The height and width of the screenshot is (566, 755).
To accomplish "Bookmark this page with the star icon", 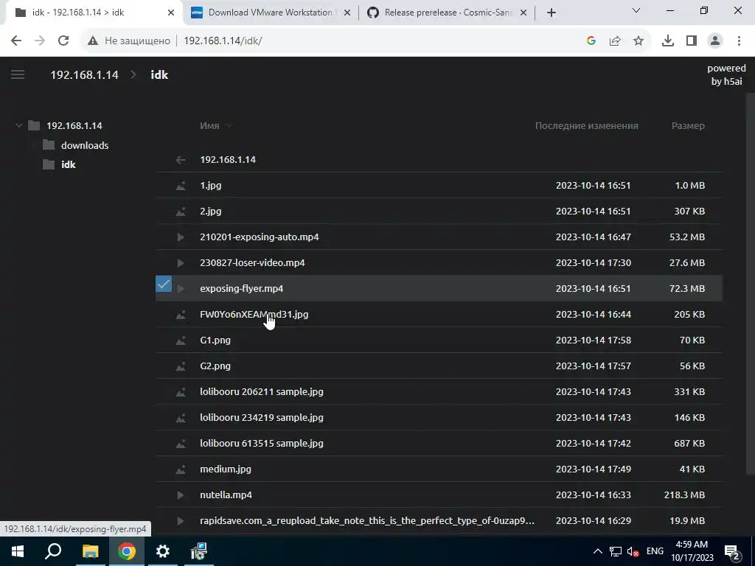I will pyautogui.click(x=639, y=41).
